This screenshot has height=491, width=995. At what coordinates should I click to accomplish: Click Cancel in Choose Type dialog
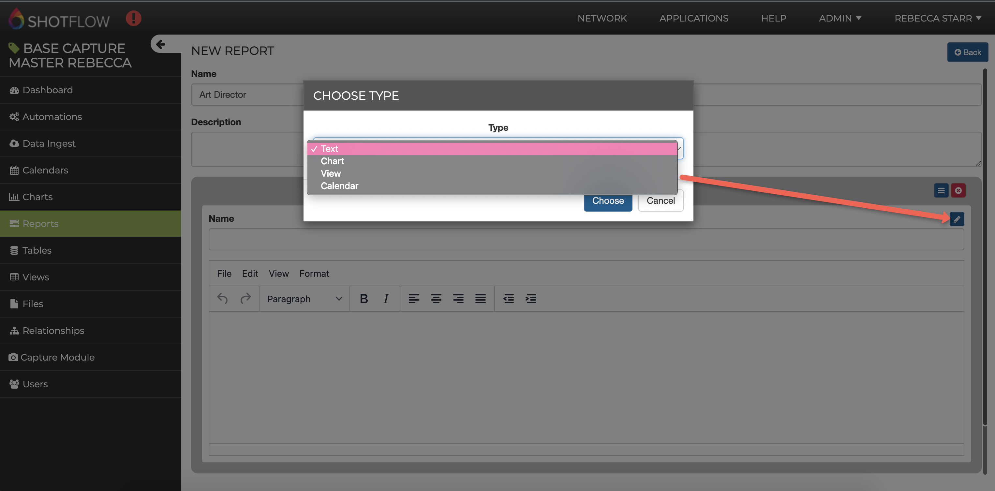661,201
